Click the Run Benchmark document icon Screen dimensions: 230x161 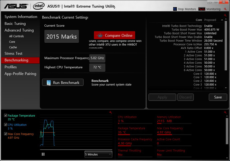(49, 82)
